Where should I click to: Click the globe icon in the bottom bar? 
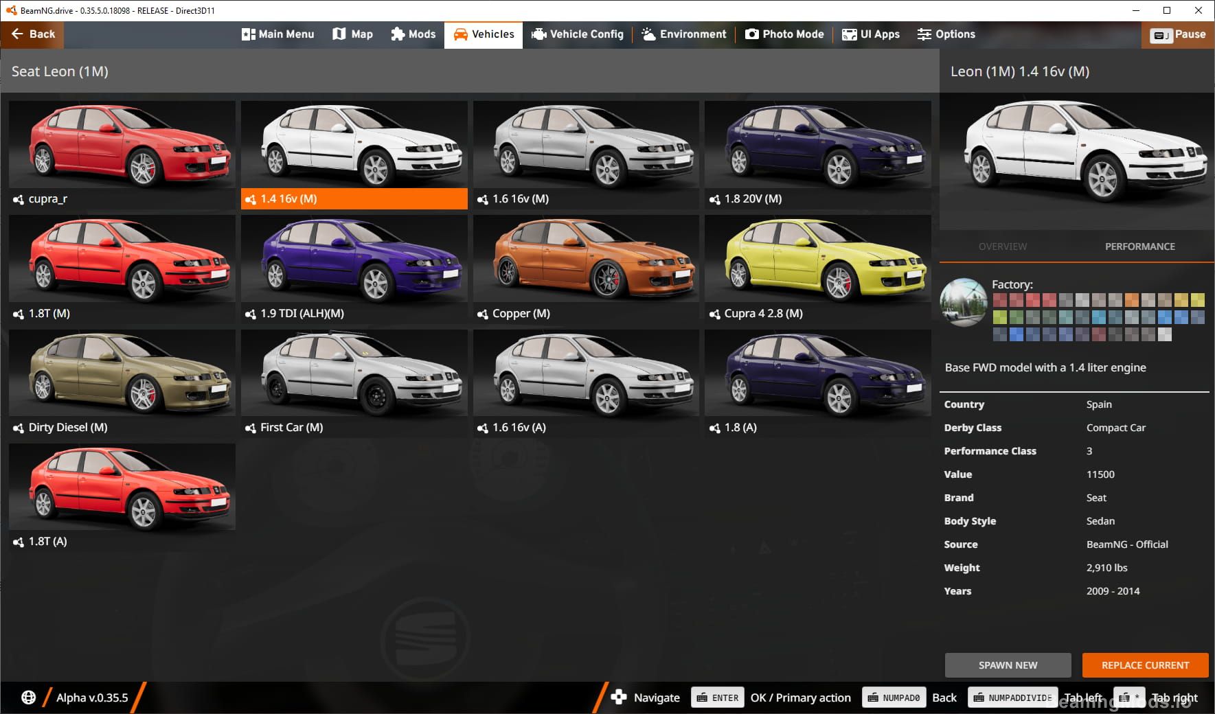click(x=28, y=698)
